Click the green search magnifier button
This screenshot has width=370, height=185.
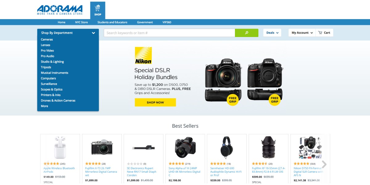246,33
